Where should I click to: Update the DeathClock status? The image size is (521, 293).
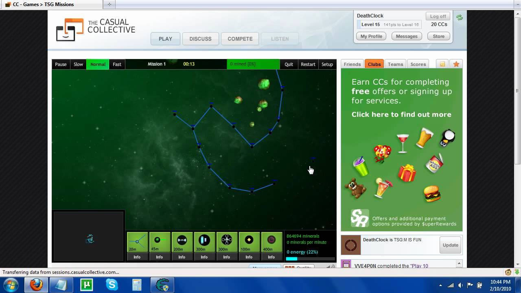(x=450, y=245)
